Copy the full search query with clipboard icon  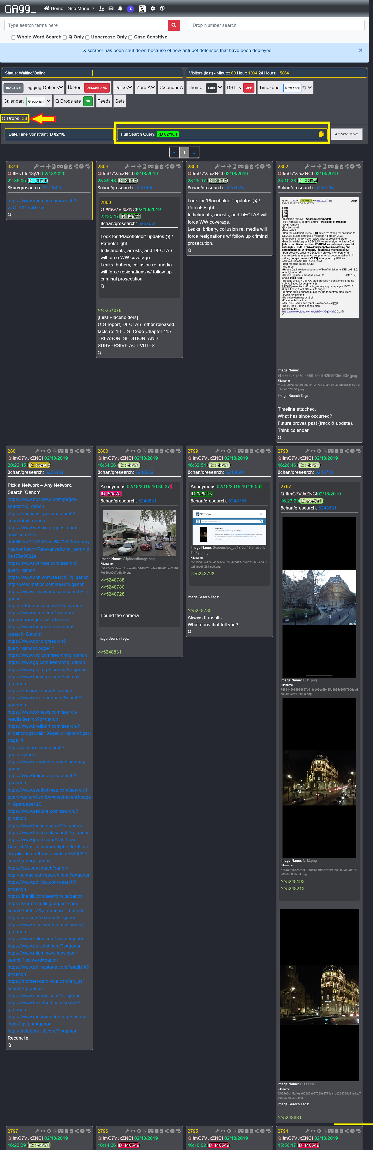321,134
